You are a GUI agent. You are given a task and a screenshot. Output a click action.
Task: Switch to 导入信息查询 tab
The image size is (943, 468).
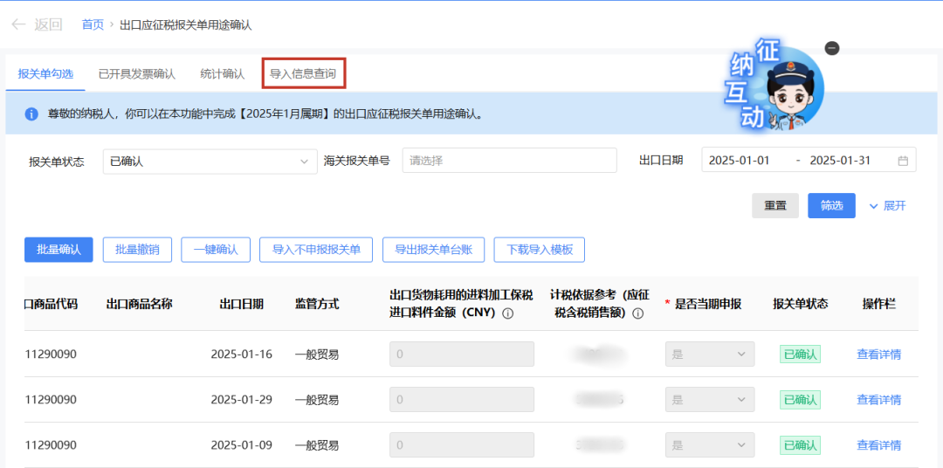tap(303, 74)
